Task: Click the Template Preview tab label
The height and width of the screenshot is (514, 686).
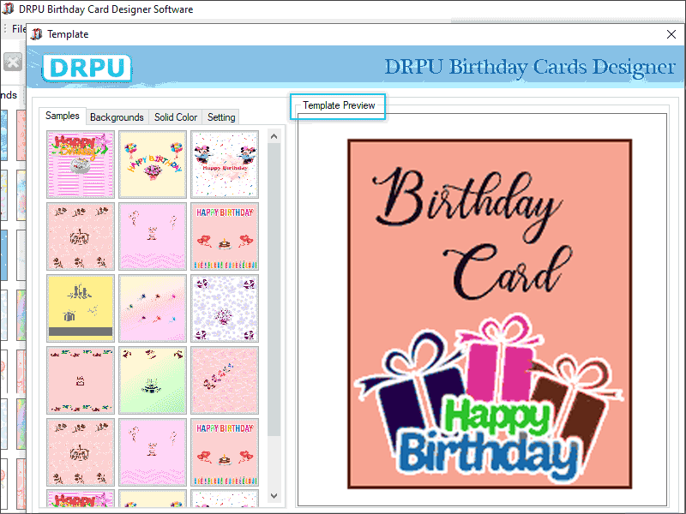Action: pyautogui.click(x=339, y=106)
